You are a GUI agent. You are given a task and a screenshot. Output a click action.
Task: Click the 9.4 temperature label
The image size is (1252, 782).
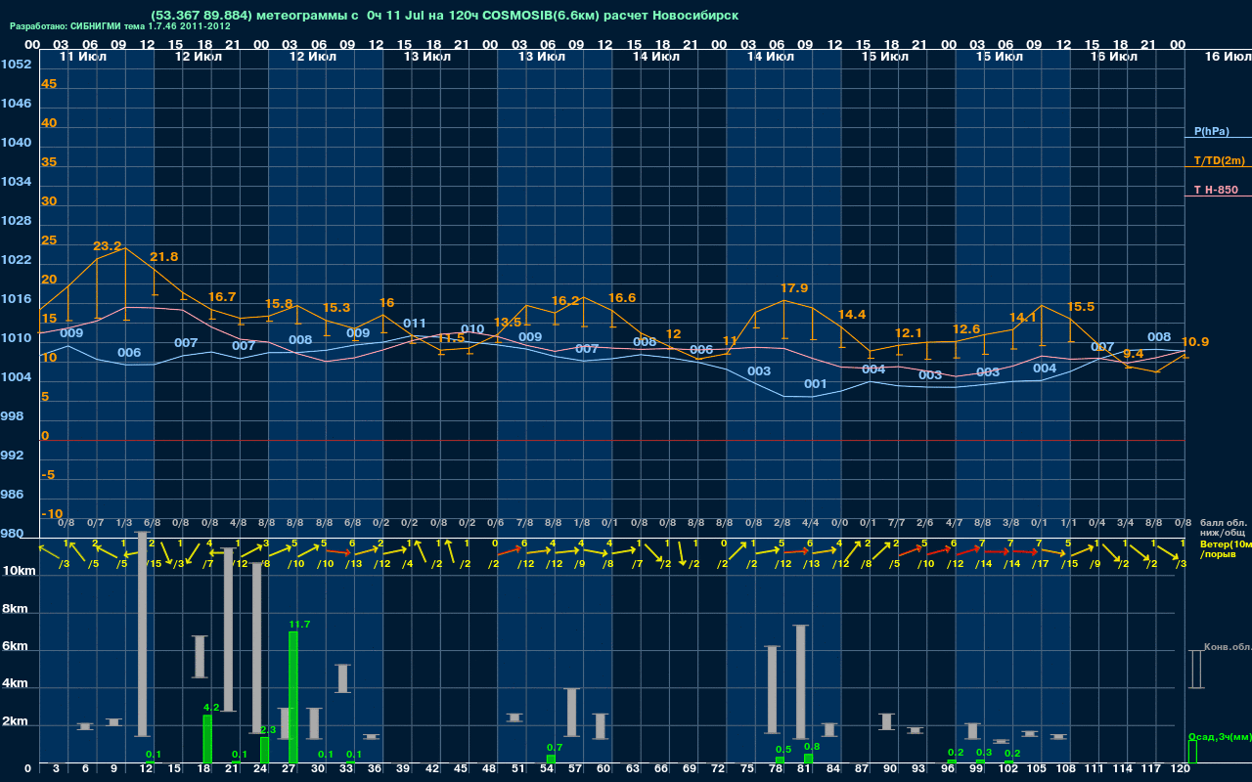(1134, 354)
